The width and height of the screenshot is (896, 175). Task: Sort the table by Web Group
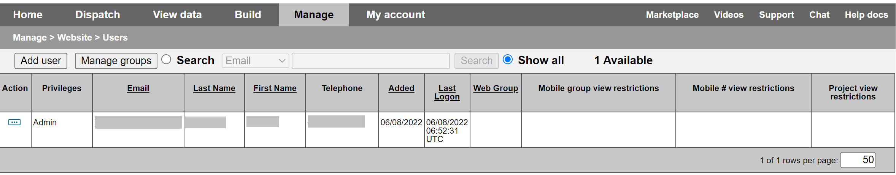(x=496, y=88)
